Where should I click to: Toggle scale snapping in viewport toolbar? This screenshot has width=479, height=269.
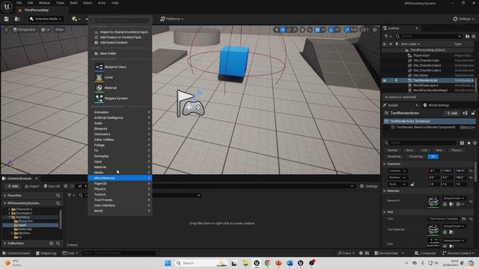pos(347,30)
